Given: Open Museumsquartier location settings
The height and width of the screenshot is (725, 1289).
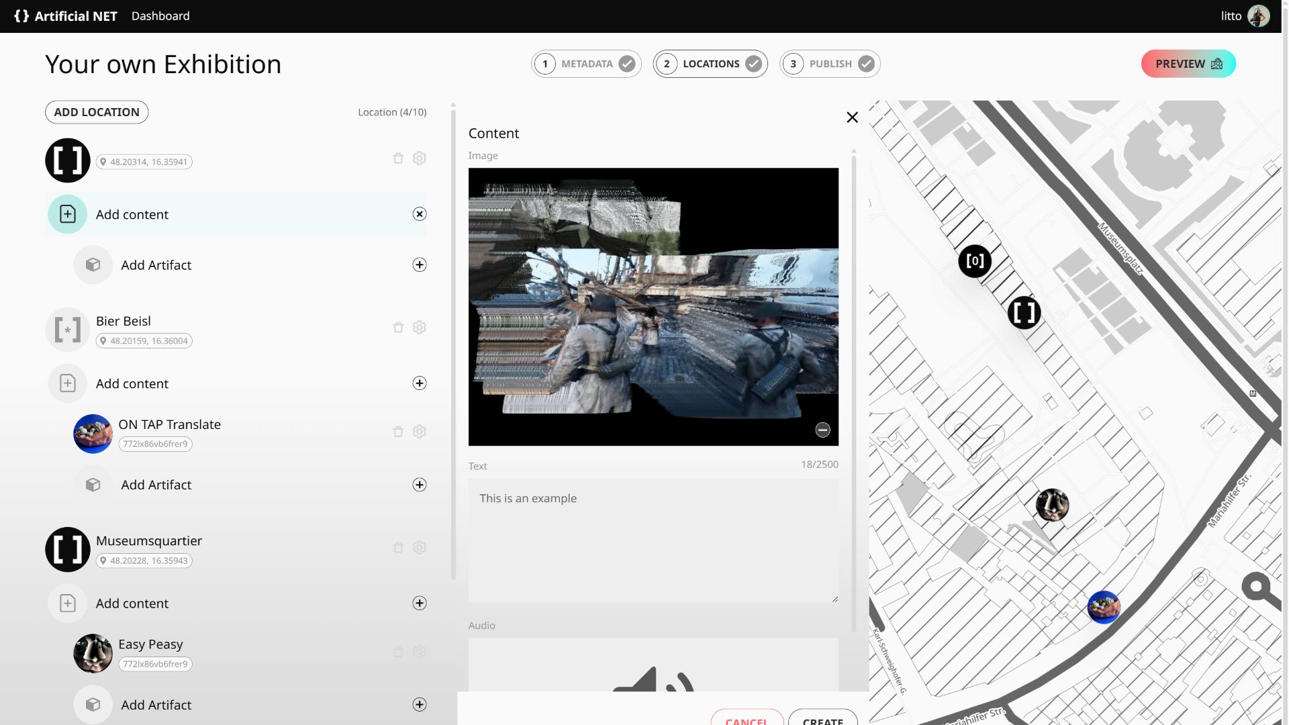Looking at the screenshot, I should tap(420, 548).
